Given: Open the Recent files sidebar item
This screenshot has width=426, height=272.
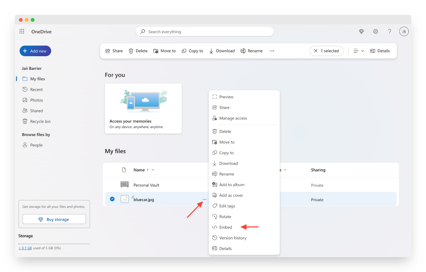Looking at the screenshot, I should coord(35,89).
